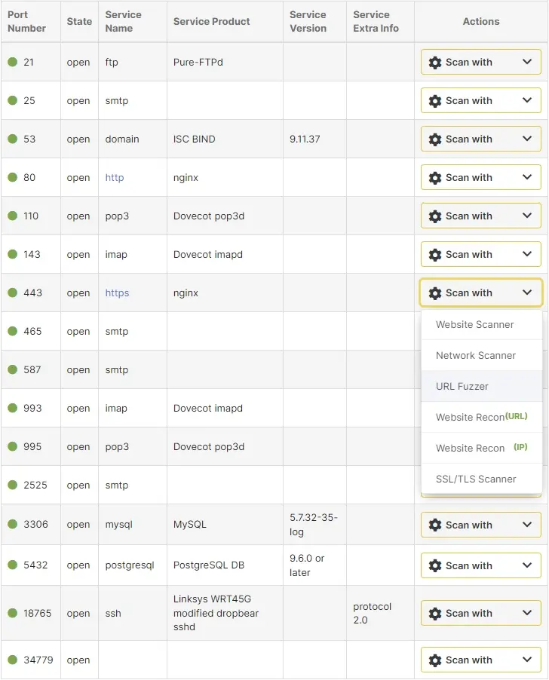Viewport: 549px width, 680px height.
Task: Click the gear icon on port 53's Scan button
Action: pyautogui.click(x=435, y=139)
